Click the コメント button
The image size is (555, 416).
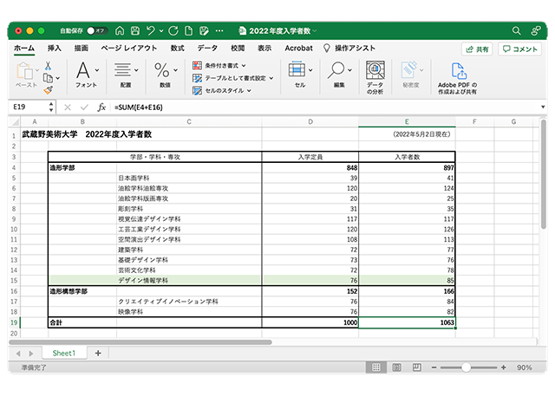520,49
